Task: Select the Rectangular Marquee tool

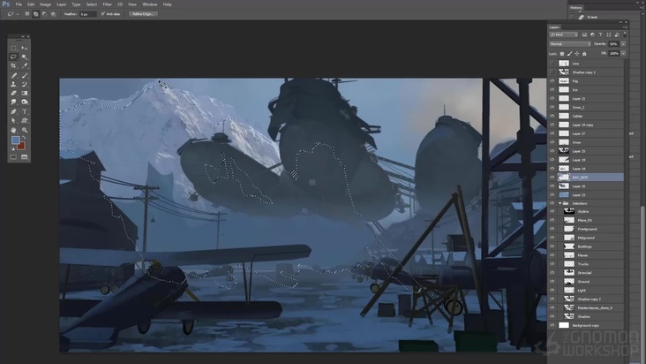Action: [x=13, y=48]
